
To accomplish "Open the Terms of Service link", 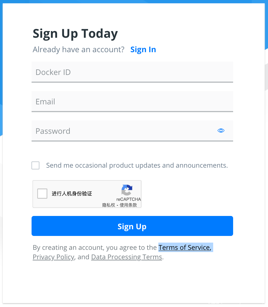I will coord(185,247).
